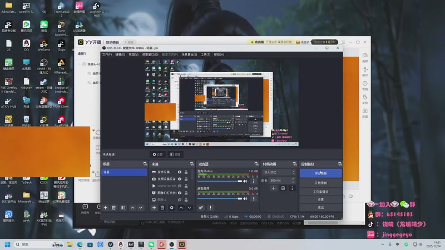Open scene filters icon in Scenes toolbar
Screen dimensions: 445x250
click(x=123, y=208)
